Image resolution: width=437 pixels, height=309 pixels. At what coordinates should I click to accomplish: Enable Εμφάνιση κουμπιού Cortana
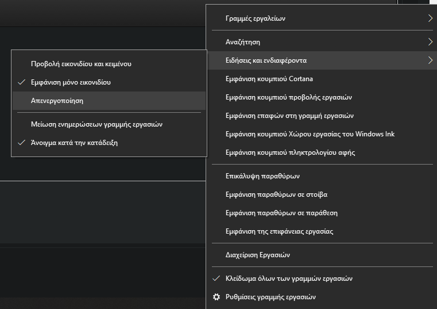pos(269,79)
